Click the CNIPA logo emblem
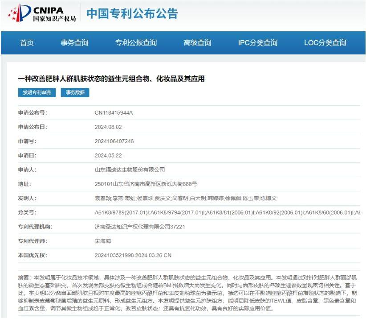This screenshot has height=319, width=366. click(x=20, y=12)
